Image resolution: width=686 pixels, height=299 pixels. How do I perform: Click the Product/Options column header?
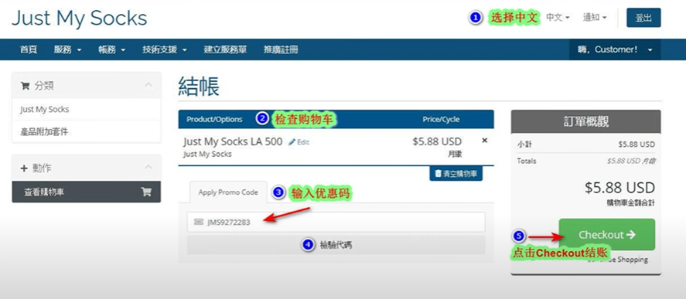coord(214,119)
